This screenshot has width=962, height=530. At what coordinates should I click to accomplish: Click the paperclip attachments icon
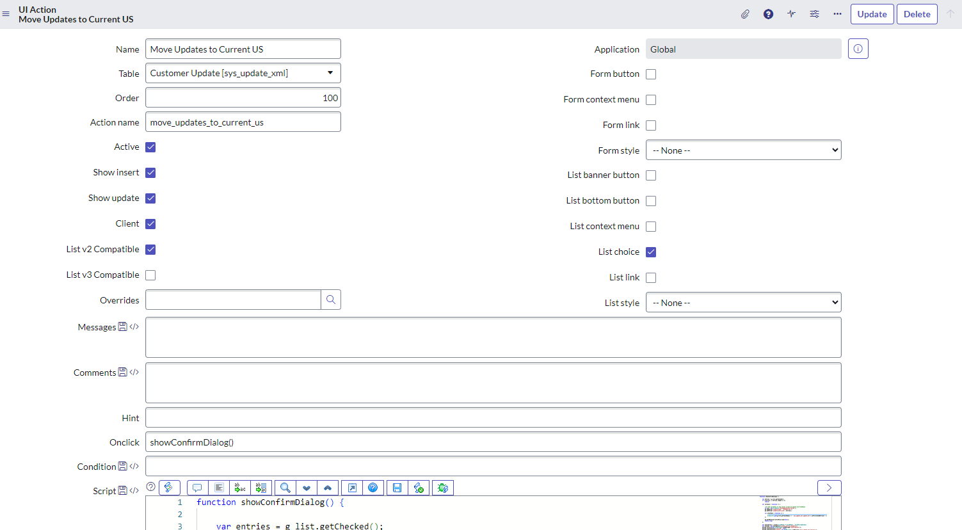(745, 14)
